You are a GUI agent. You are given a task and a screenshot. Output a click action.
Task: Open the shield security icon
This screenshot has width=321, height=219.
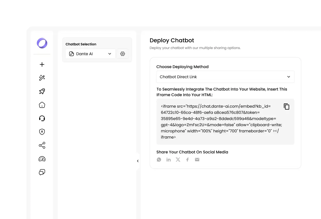click(42, 132)
